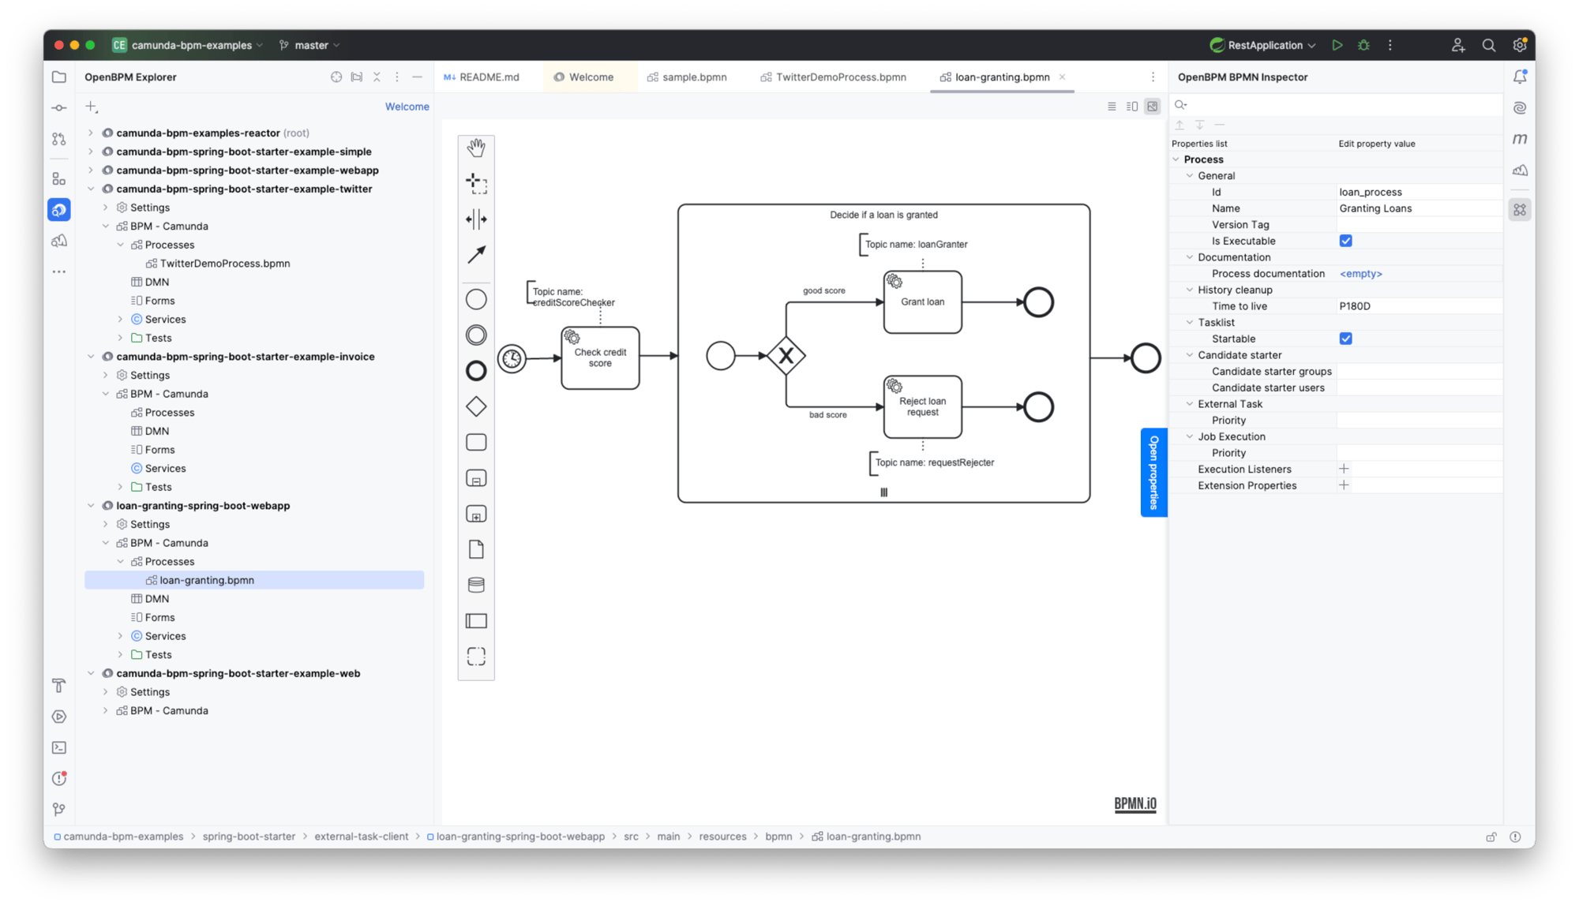Add an Extension Property with plus
The width and height of the screenshot is (1579, 906).
point(1344,485)
